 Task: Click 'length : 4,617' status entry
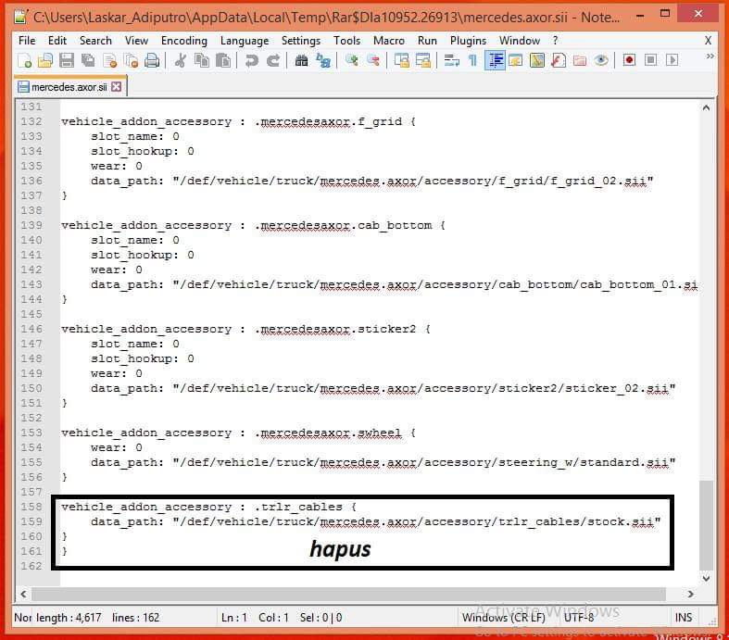pos(69,618)
